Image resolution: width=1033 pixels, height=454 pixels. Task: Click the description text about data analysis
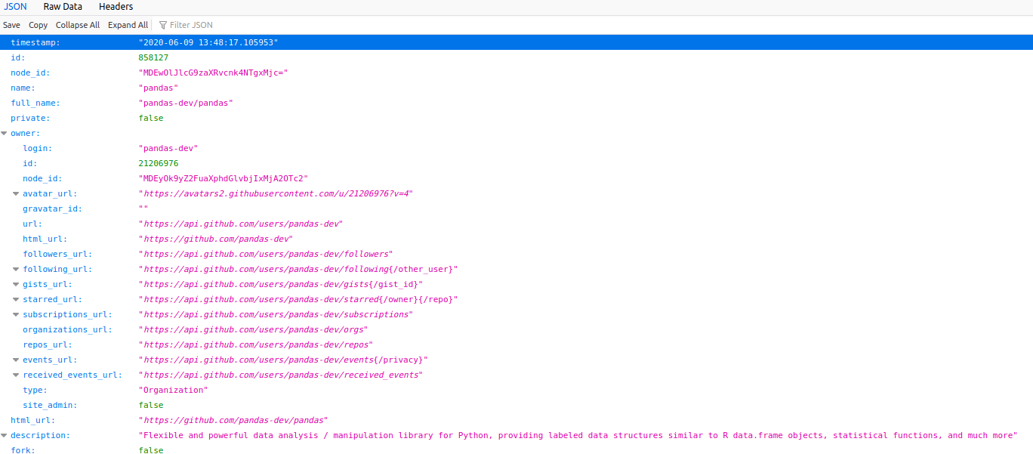578,435
